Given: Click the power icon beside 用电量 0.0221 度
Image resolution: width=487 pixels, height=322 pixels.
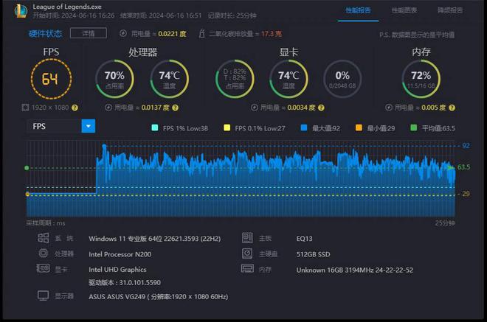Looking at the screenshot, I should point(123,33).
